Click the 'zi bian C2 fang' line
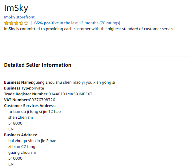 [x=22, y=147]
